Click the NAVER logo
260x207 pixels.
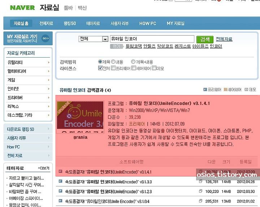coord(22,8)
